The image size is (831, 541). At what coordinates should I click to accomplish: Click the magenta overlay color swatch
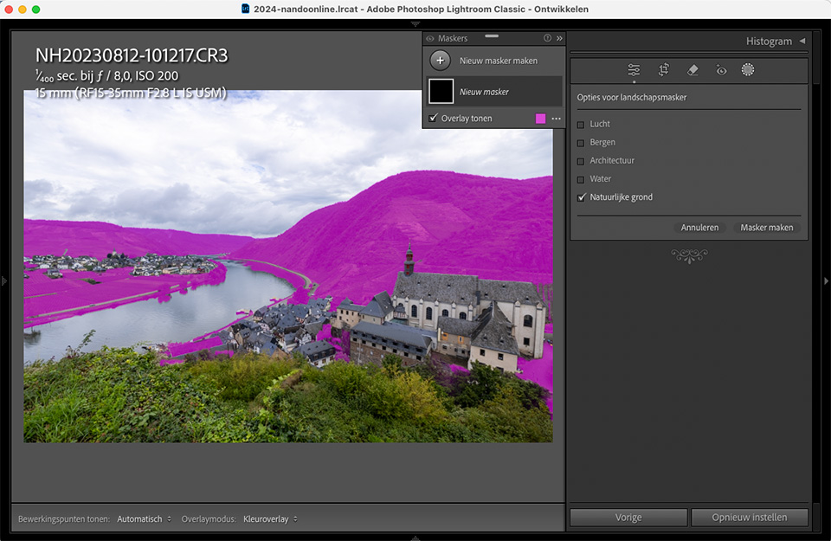point(540,119)
